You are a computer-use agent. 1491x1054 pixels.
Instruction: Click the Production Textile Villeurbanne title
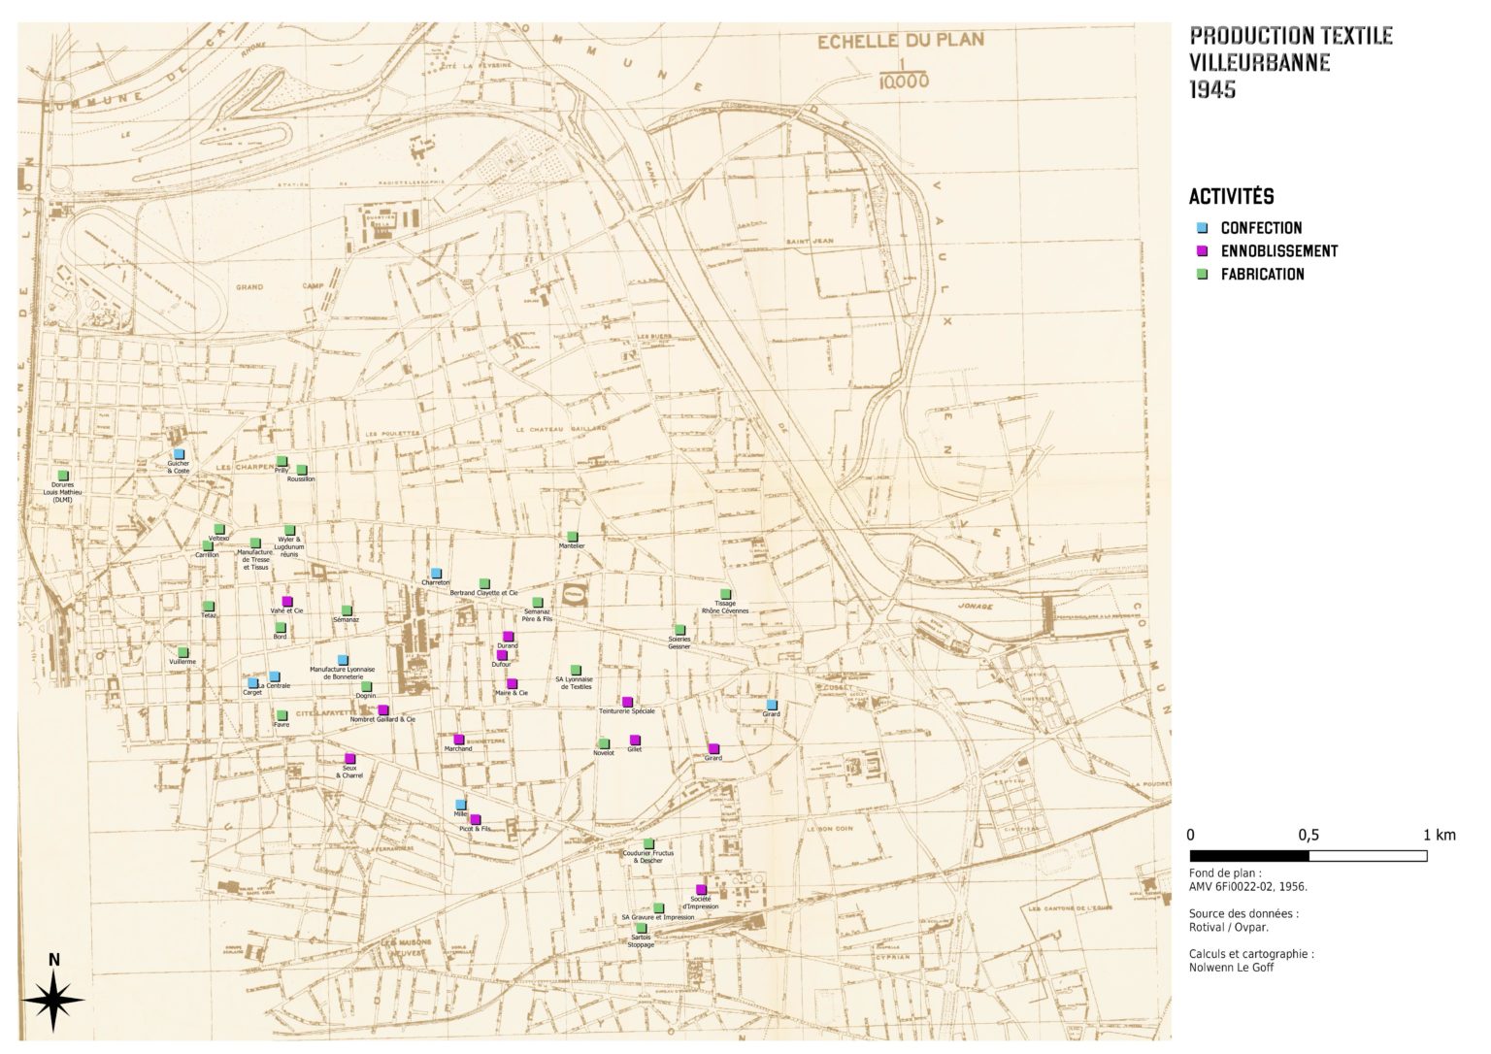coord(1290,62)
